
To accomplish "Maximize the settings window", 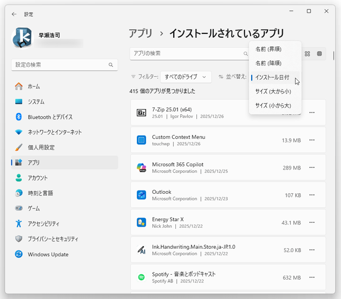I will coord(309,11).
